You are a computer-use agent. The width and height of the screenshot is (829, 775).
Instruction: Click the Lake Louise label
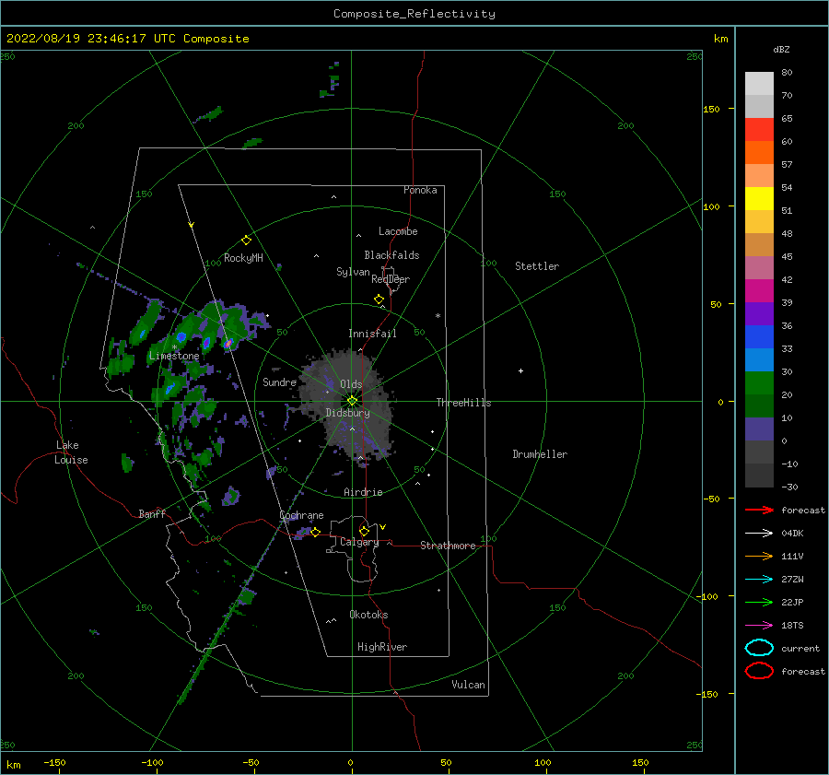pyautogui.click(x=71, y=452)
